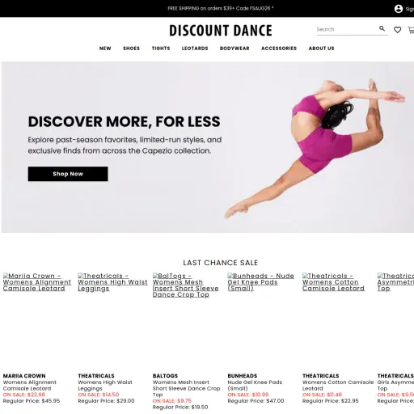Open the ACCESSORIES menu
The height and width of the screenshot is (414, 414).
[x=279, y=49]
